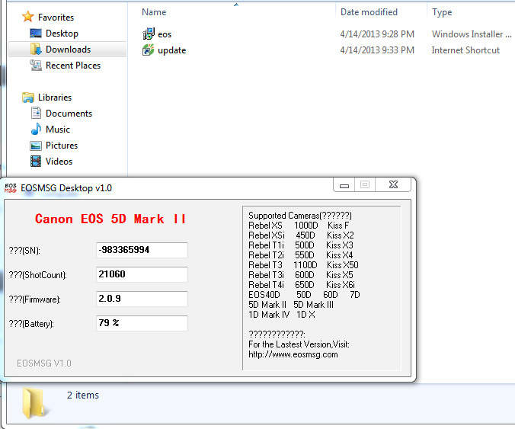Click the eos installer file icon
The height and width of the screenshot is (429, 515).
[149, 34]
